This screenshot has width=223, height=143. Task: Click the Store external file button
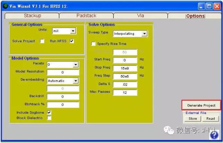(193, 118)
